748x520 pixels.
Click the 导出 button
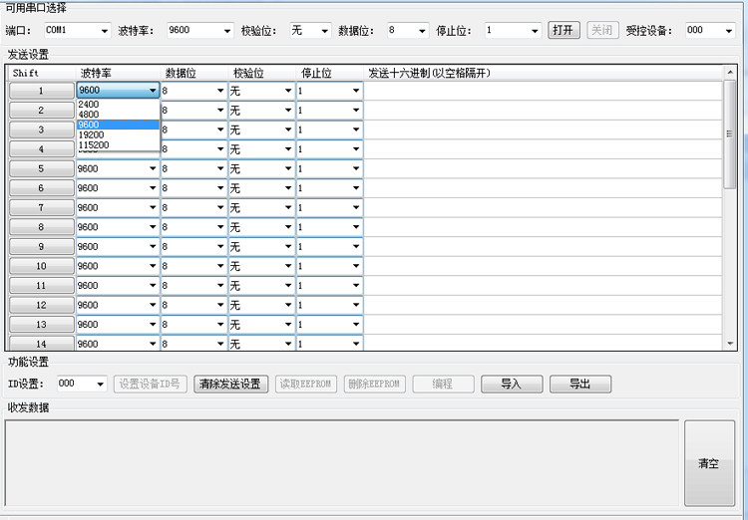(x=580, y=384)
